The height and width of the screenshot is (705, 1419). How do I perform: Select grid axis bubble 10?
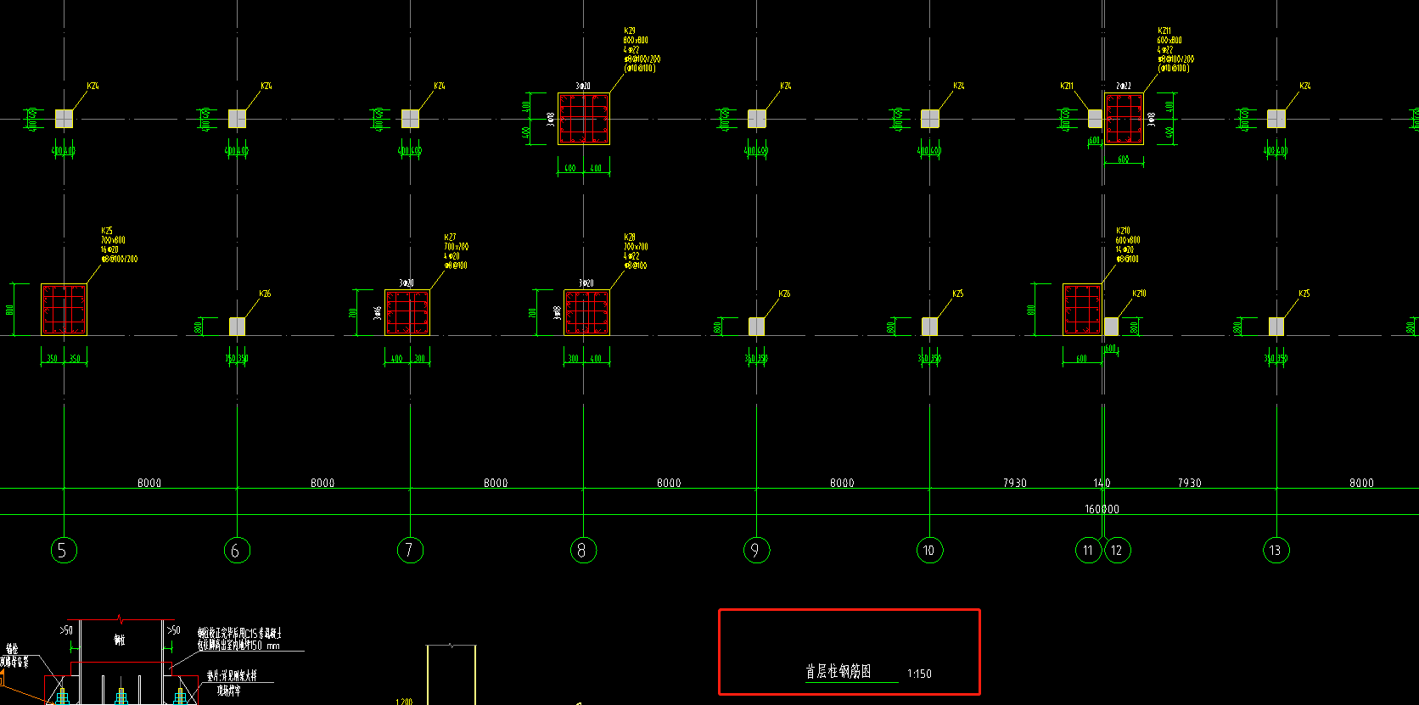(929, 550)
